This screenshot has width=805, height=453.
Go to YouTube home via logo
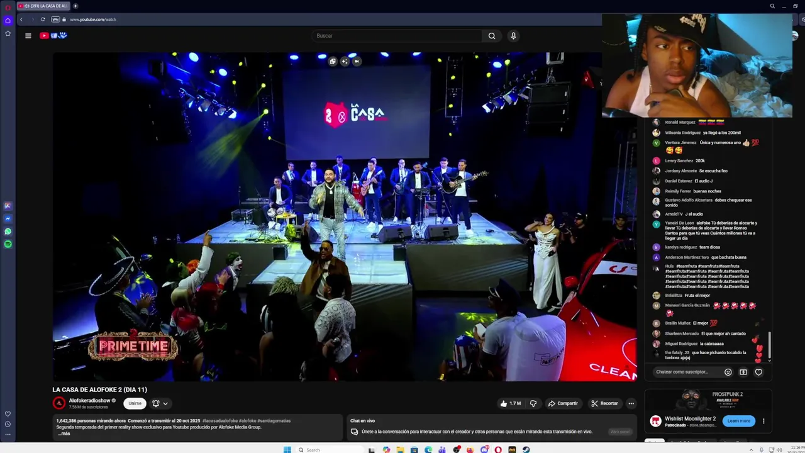click(x=53, y=36)
